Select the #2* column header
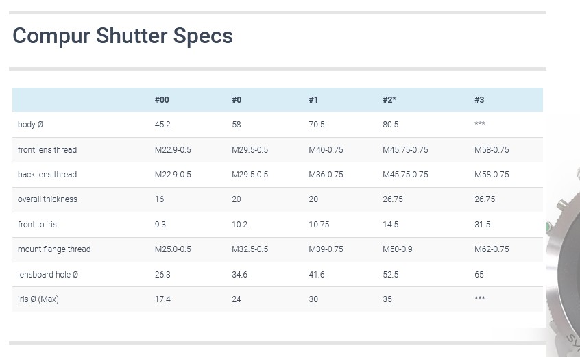Viewport: 580px width, 357px height. [389, 100]
